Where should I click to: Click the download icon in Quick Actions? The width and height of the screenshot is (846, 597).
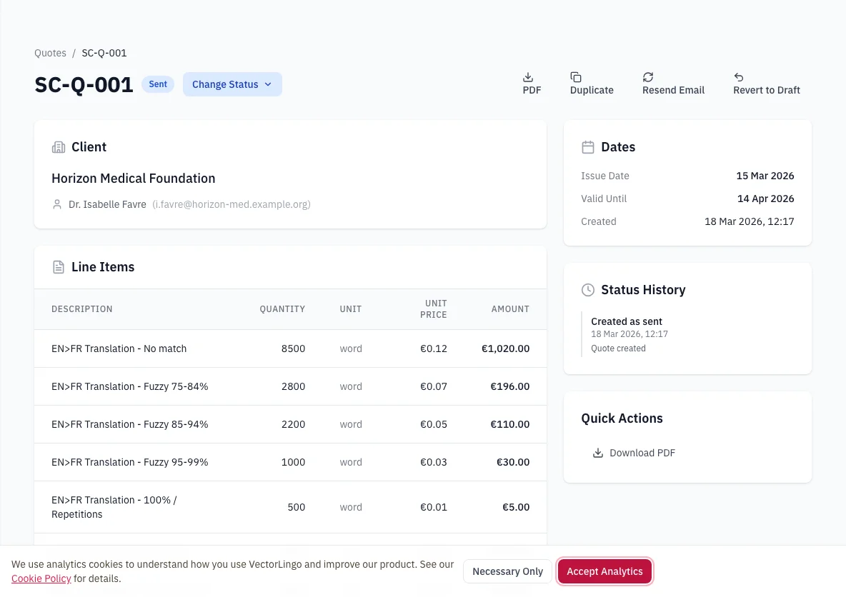(597, 453)
